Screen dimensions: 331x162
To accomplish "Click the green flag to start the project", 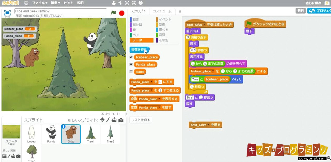I will coord(113,13).
